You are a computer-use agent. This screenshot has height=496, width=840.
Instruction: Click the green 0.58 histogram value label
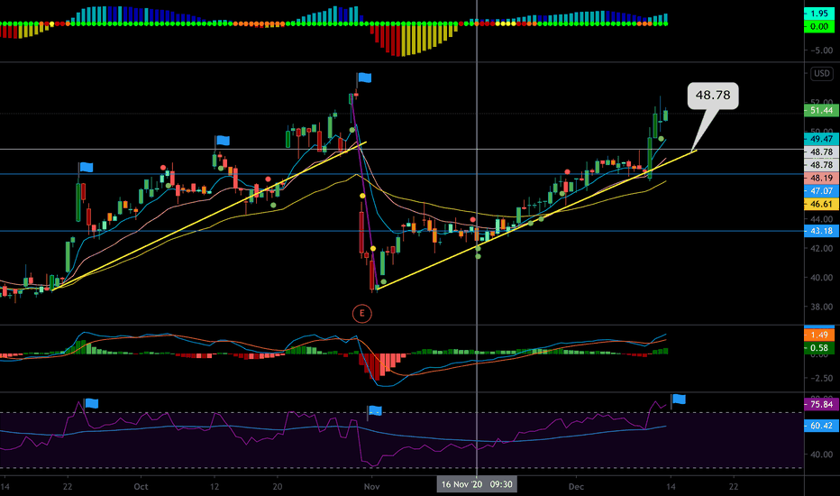[x=819, y=347]
